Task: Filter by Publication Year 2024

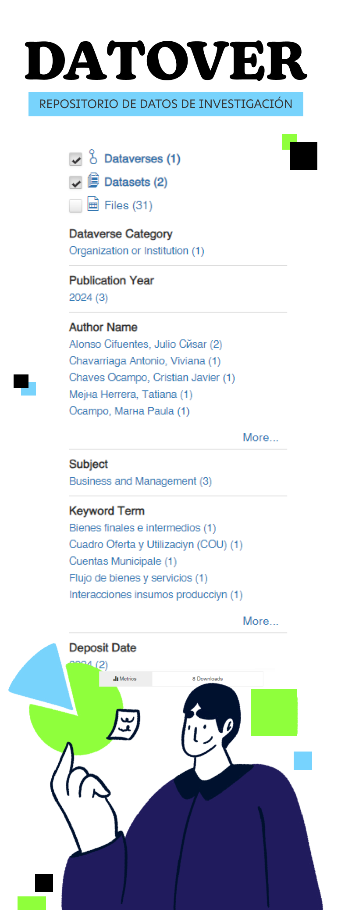Action: coord(88,298)
